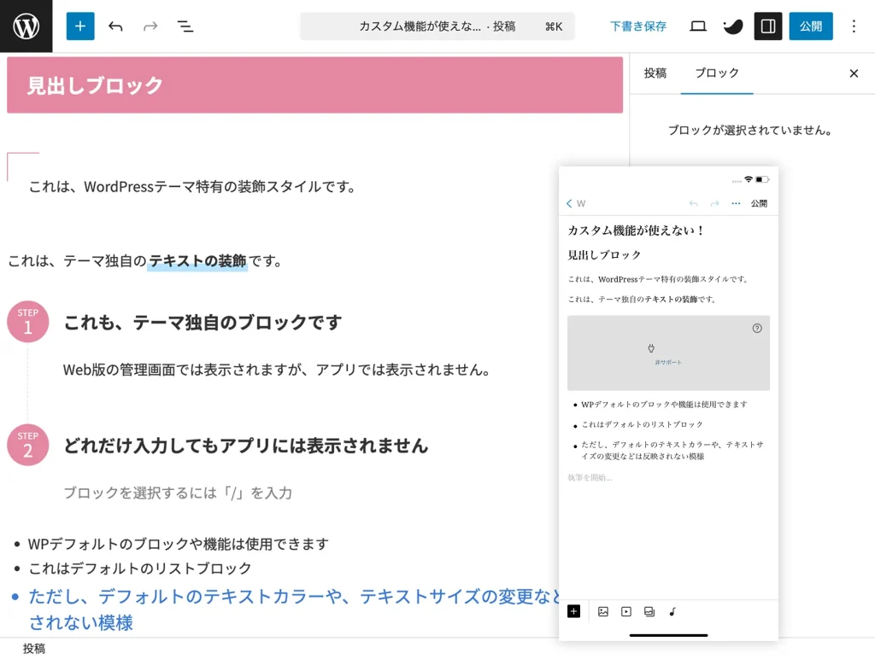Tap mobile list item これはデフォルトのリストブロック

click(643, 424)
